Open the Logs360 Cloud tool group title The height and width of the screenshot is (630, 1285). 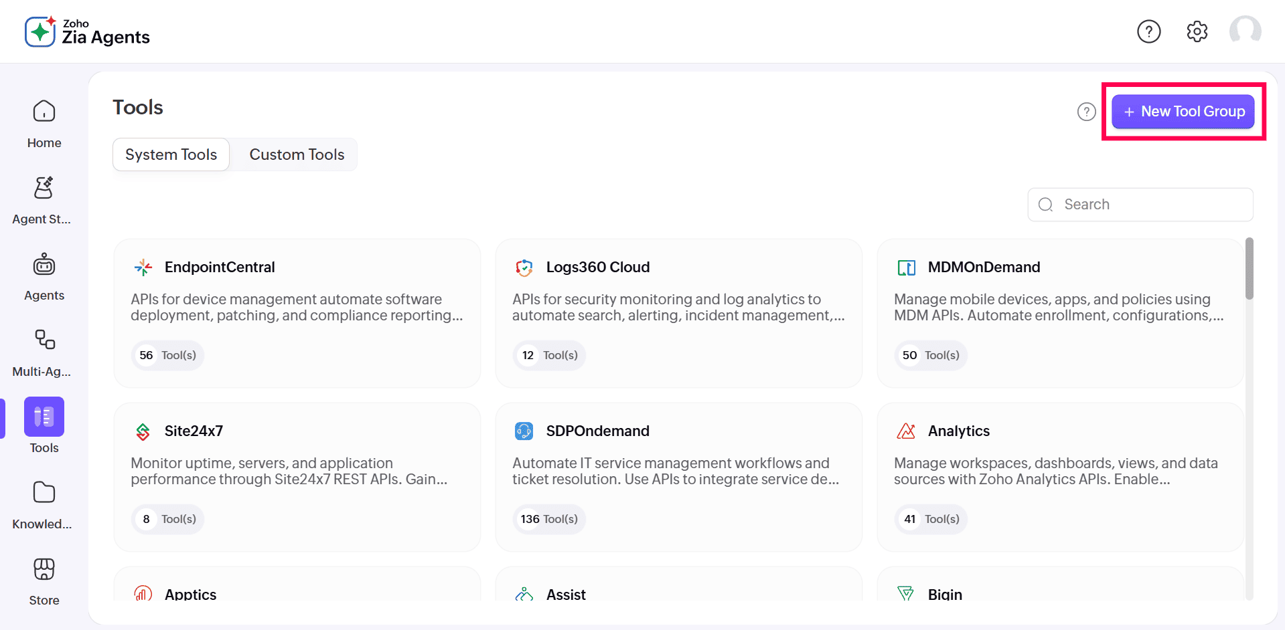click(598, 268)
